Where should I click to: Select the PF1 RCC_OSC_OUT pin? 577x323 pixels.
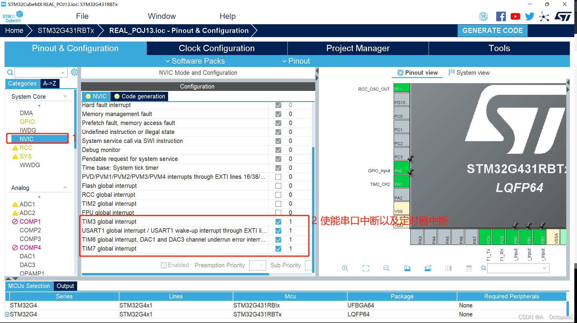click(x=401, y=88)
